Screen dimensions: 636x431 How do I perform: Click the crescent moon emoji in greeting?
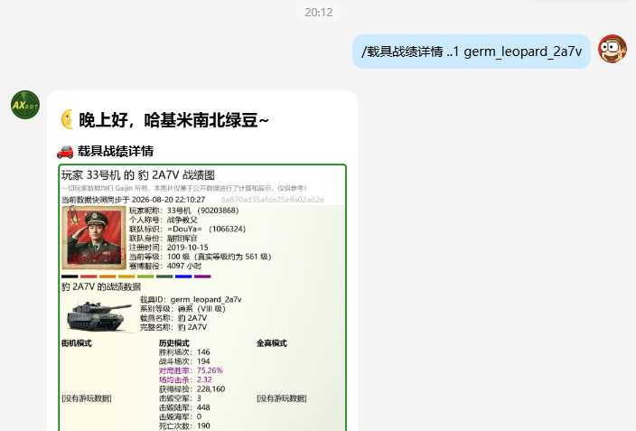click(x=68, y=119)
